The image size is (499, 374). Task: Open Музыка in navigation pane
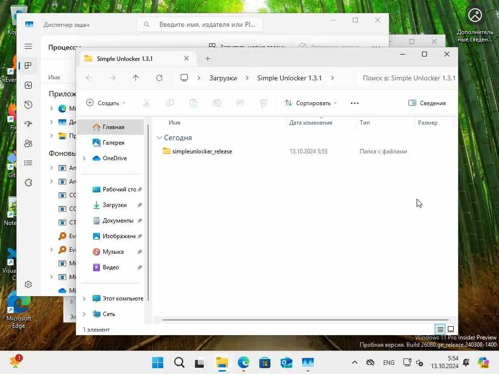click(111, 252)
